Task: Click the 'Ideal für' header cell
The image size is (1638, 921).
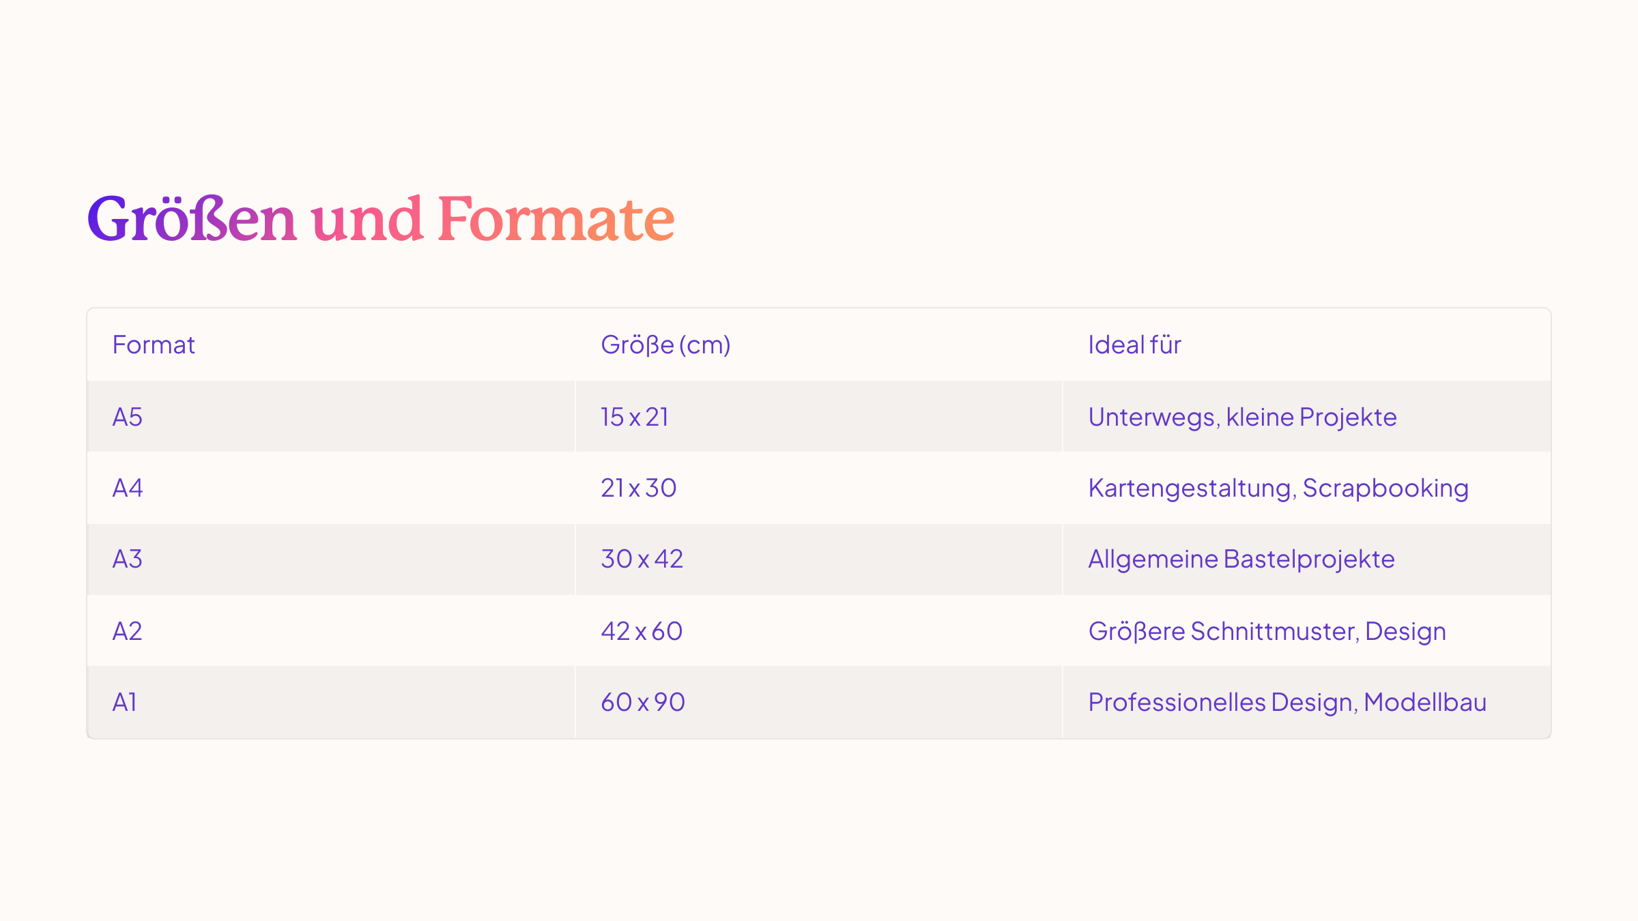Action: (x=1134, y=345)
